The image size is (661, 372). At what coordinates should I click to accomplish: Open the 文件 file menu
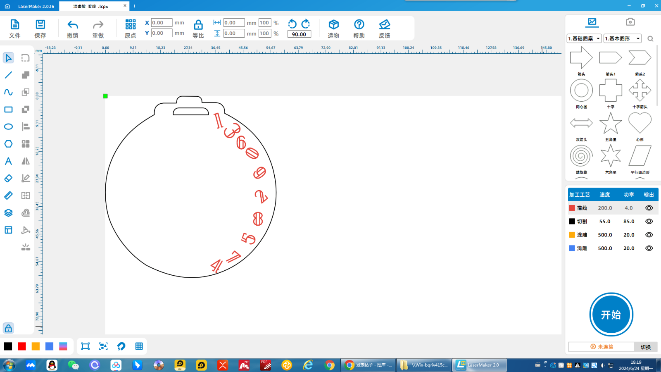15,25
